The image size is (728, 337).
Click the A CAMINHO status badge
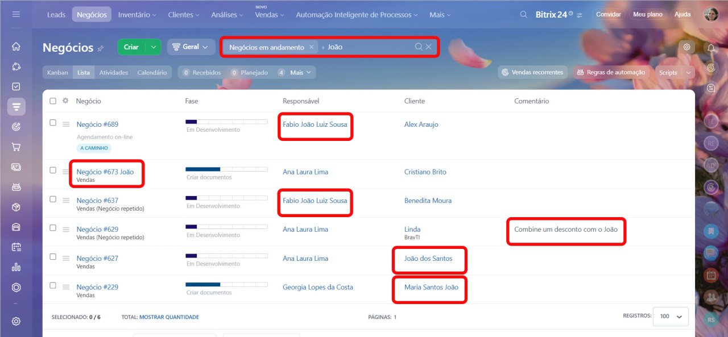(94, 148)
